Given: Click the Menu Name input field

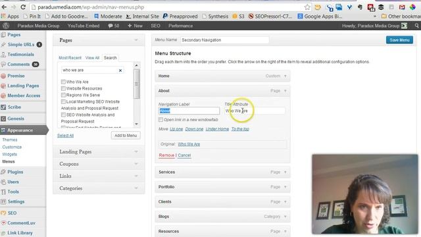Looking at the screenshot, I should pyautogui.click(x=224, y=40).
